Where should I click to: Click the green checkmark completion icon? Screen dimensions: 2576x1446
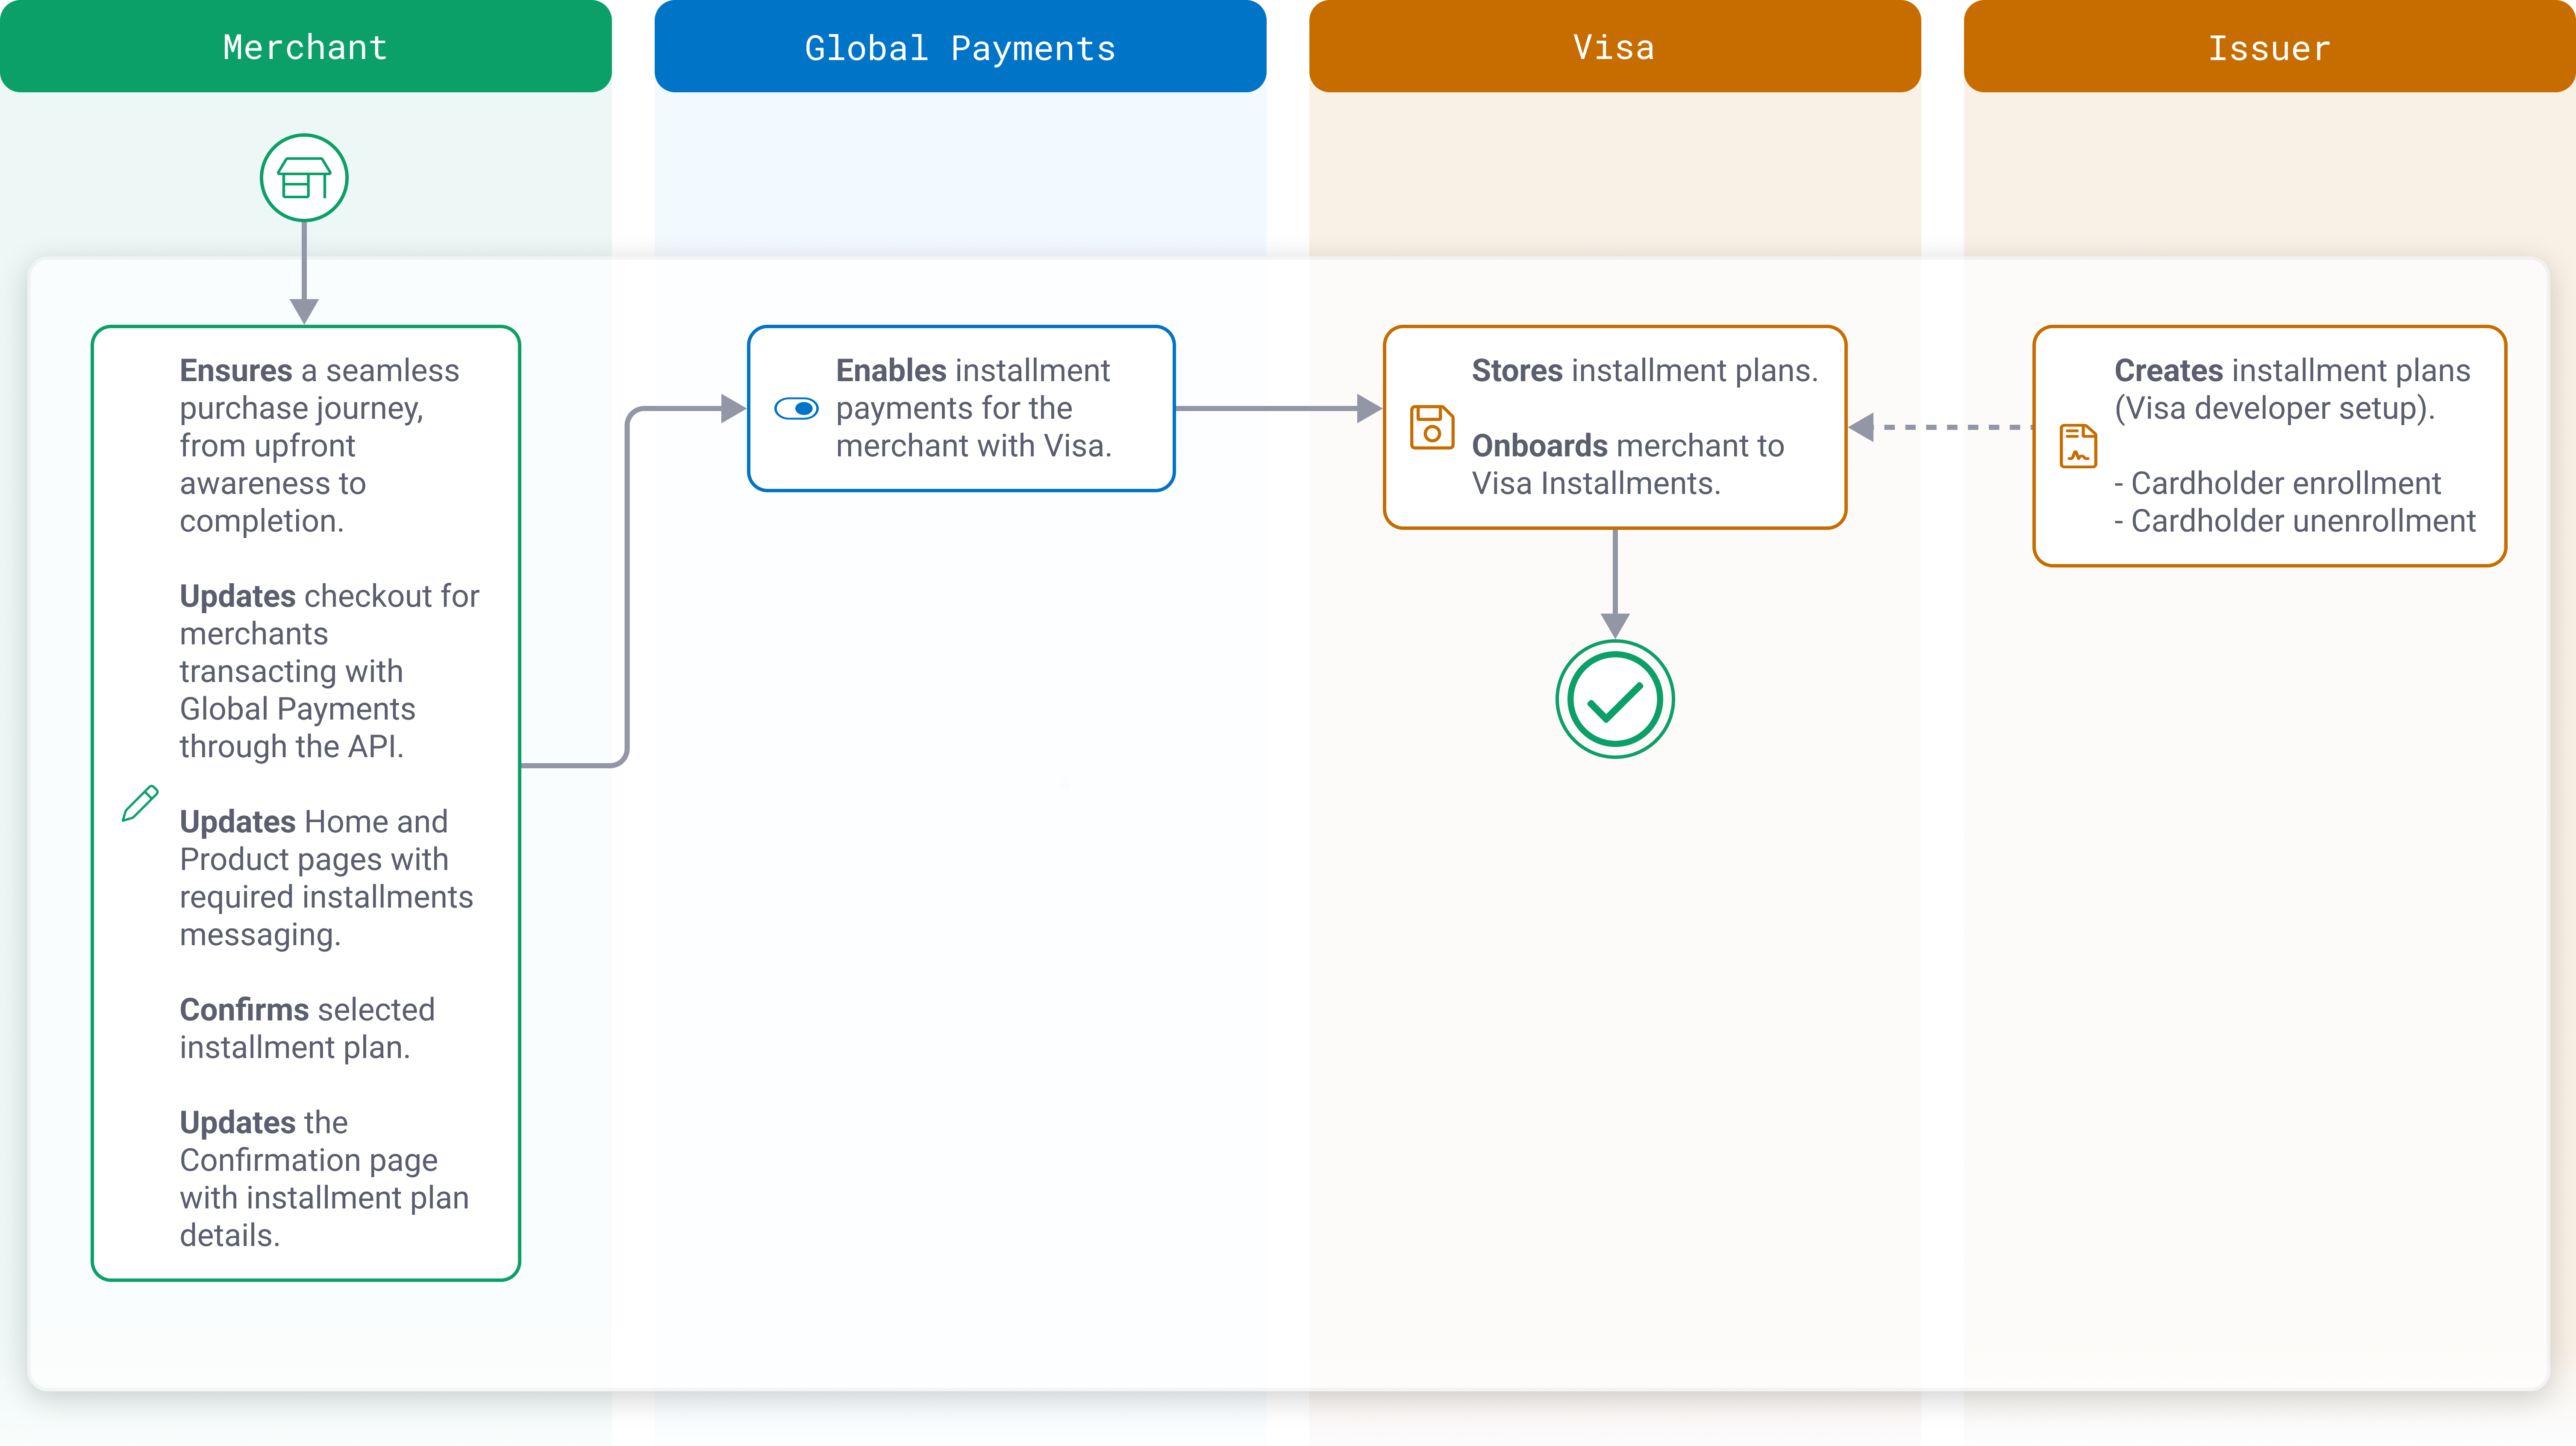pyautogui.click(x=1615, y=699)
